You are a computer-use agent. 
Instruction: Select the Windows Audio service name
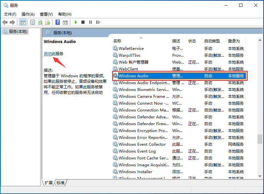point(133,76)
